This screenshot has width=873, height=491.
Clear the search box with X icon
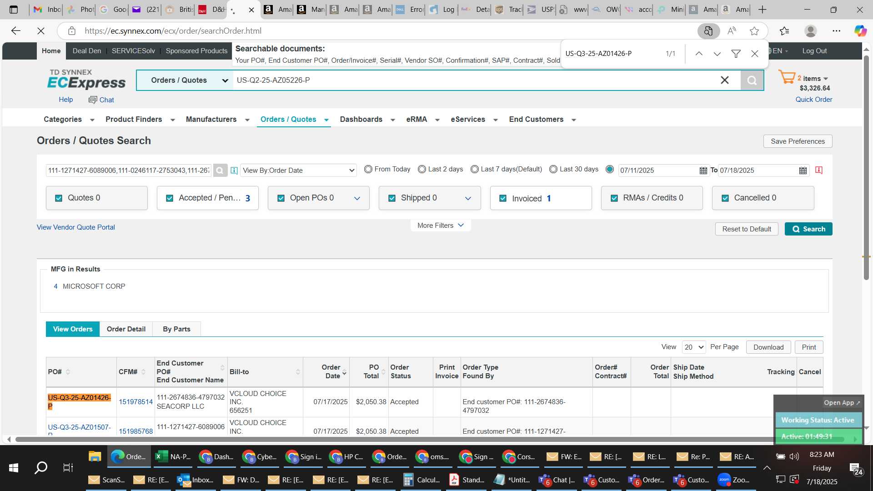pyautogui.click(x=725, y=80)
